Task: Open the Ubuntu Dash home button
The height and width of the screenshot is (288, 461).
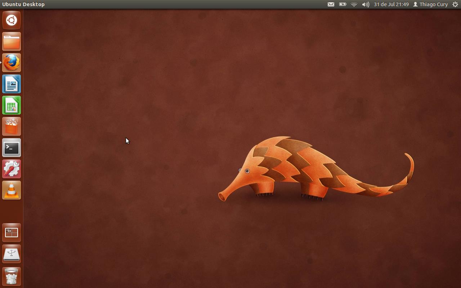Action: click(12, 20)
